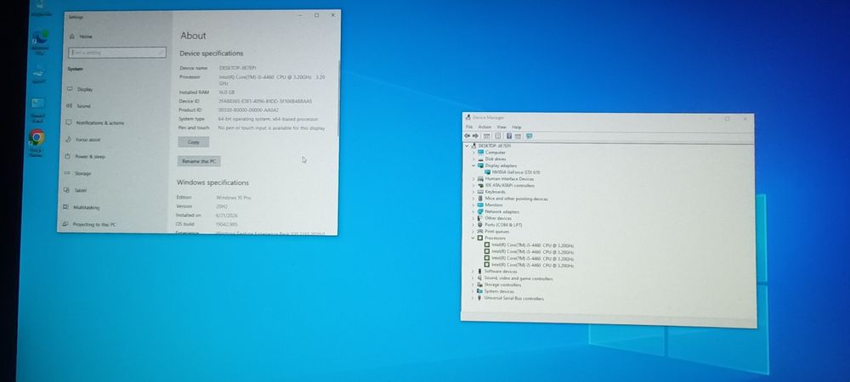
Task: Expand Sound, video and game controllers
Action: 473,278
